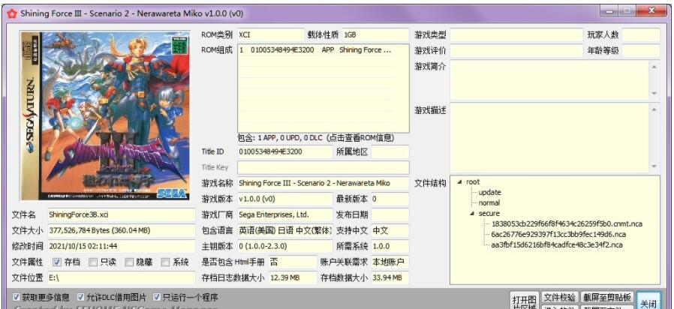
Task: Select the 6ac26776e929397f13cc3bb9fec149d6.nca entry
Action: tap(558, 235)
